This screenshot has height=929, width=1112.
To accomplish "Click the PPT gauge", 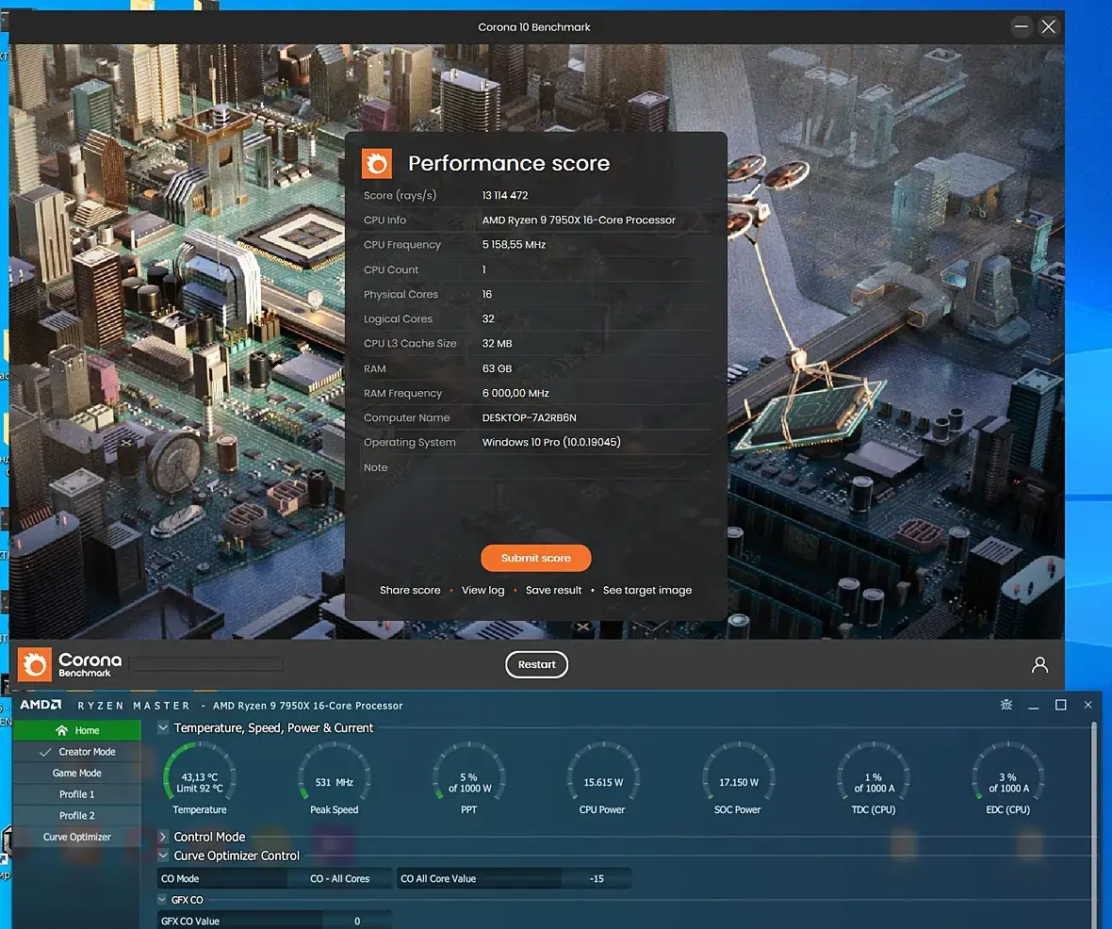I will pyautogui.click(x=468, y=778).
